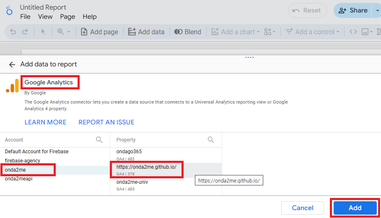381x218 pixels.
Task: Select the onda2me account
Action: pyautogui.click(x=55, y=170)
